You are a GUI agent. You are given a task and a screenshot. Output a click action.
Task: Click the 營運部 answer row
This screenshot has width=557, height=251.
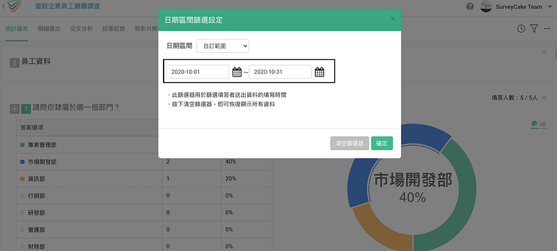pos(144,229)
